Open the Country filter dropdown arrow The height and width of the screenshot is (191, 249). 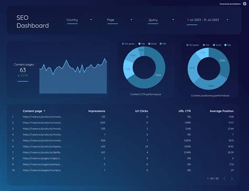click(x=91, y=20)
